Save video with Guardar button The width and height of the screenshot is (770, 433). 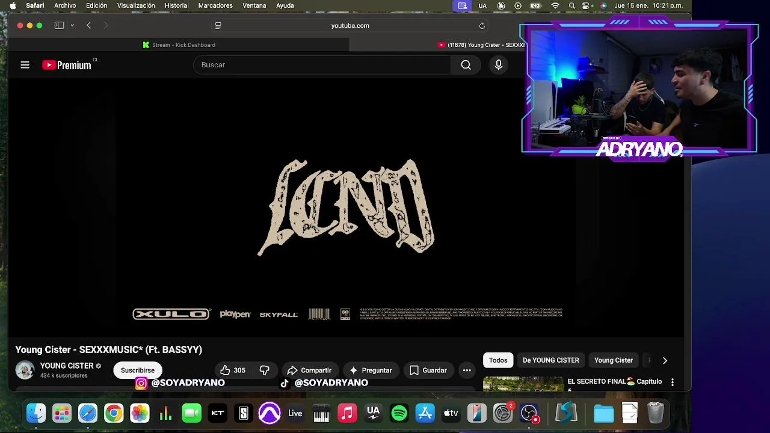tap(428, 370)
